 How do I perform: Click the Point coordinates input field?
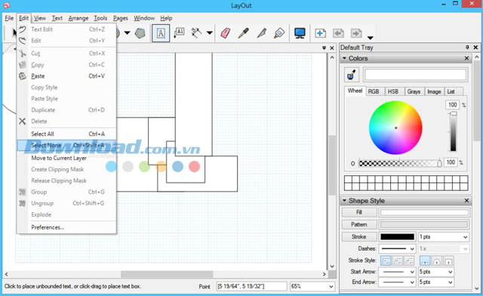[251, 286]
